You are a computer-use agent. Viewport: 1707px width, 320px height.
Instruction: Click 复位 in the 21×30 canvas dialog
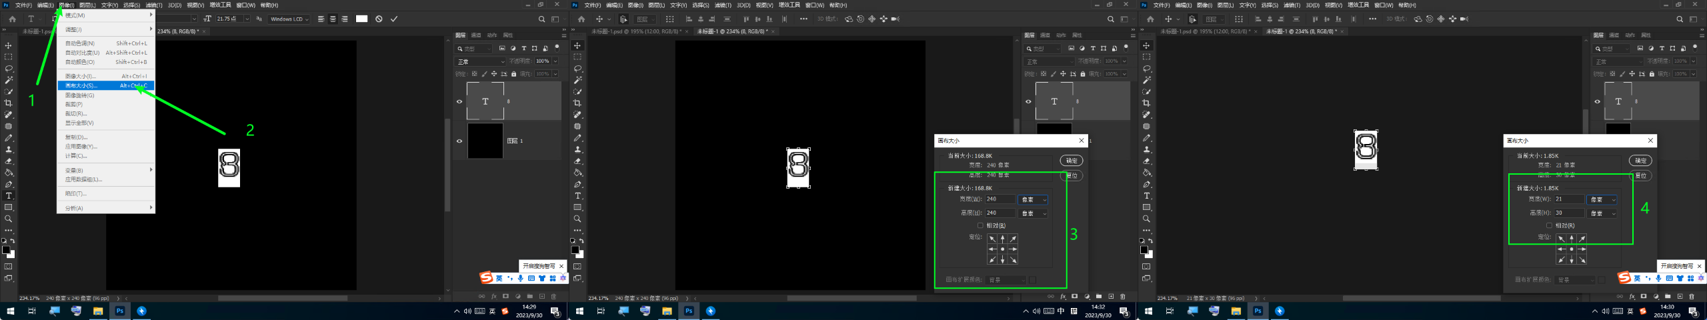tap(1640, 176)
